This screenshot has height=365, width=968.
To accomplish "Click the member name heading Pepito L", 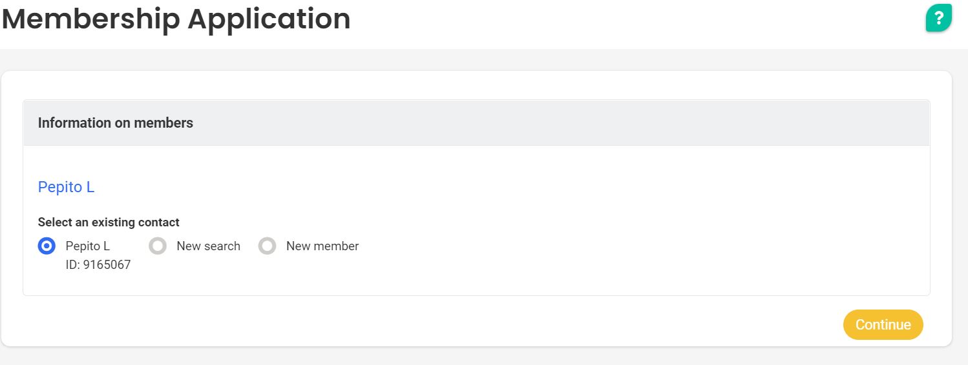I will pos(67,187).
